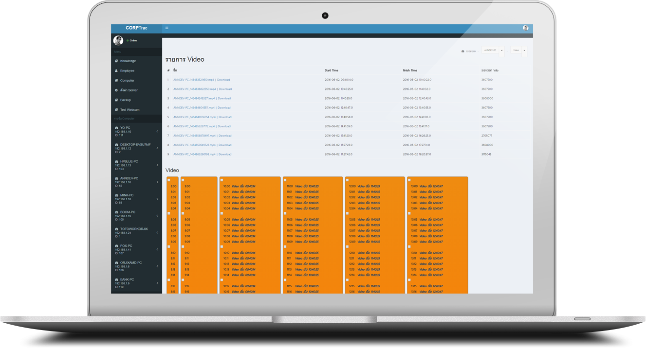Download video ANNDEV-PC_1464859649523.mp4

coord(225,145)
